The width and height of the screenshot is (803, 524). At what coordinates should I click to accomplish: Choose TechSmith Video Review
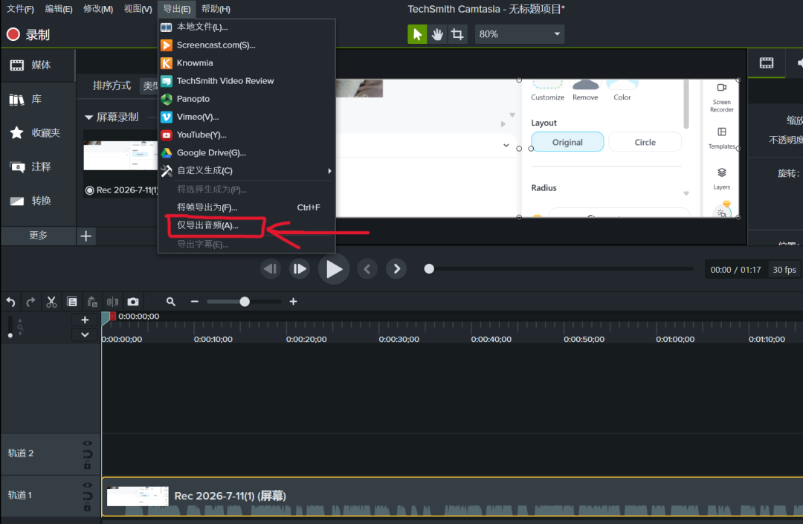(247, 81)
